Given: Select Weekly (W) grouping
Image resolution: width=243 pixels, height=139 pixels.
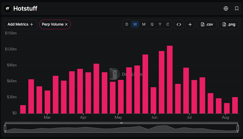Looking at the screenshot, I should [135, 24].
